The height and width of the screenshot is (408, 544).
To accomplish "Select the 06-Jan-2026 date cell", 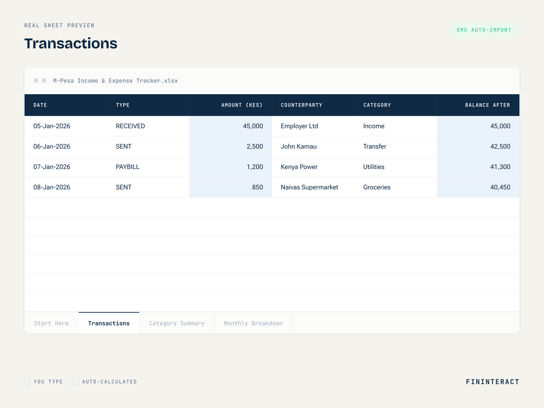I will (x=66, y=147).
